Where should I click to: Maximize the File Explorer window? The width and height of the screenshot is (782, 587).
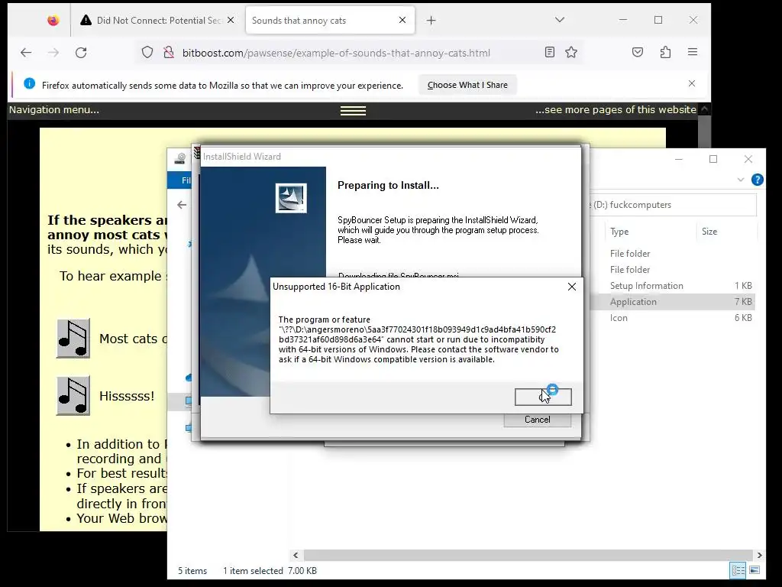tap(713, 159)
